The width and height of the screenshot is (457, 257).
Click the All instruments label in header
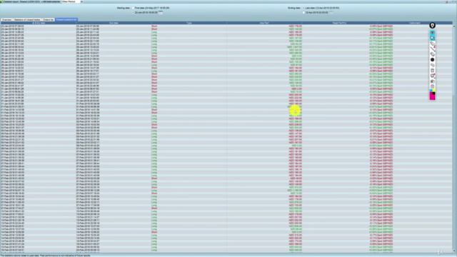point(51,1)
